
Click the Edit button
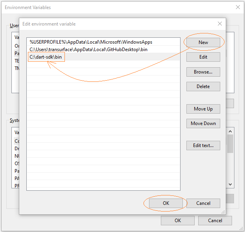tap(203, 57)
